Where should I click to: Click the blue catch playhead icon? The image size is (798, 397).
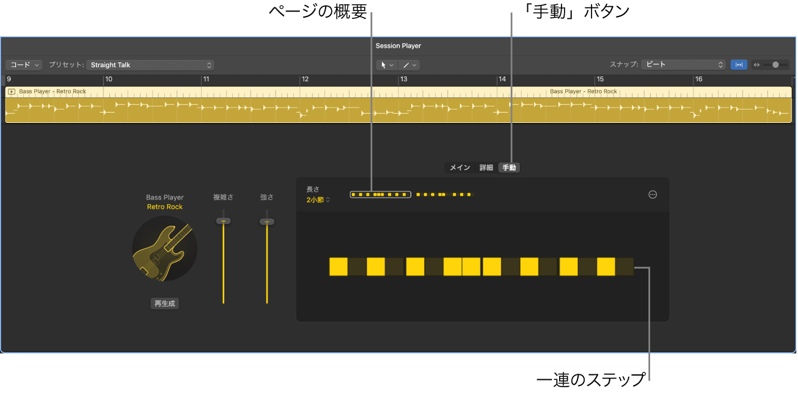[x=739, y=64]
